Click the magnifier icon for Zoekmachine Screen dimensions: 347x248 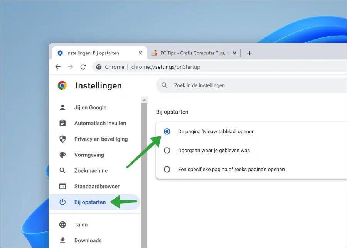click(x=62, y=170)
